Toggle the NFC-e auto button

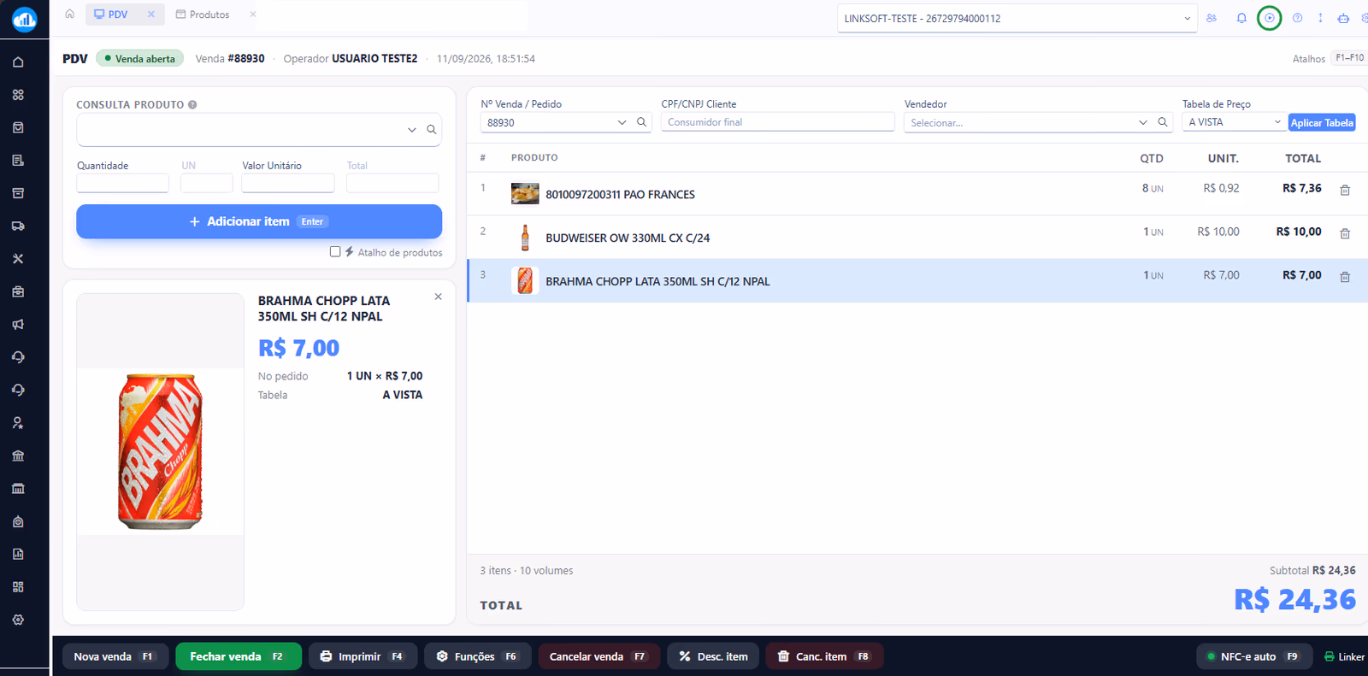click(1254, 656)
